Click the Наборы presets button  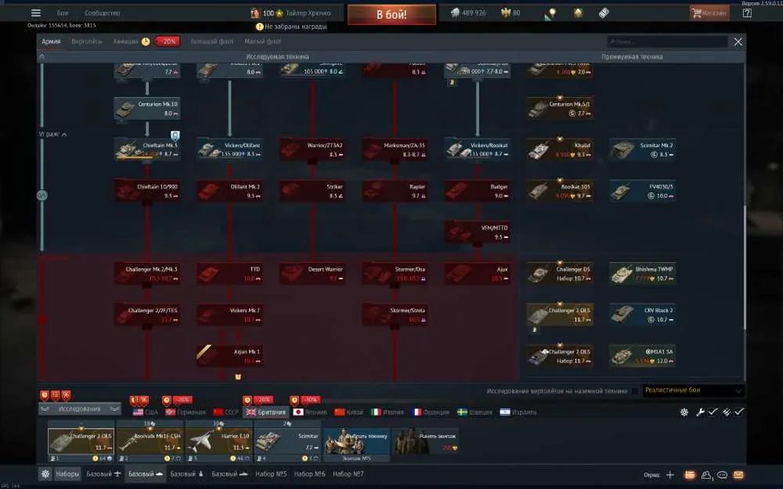(x=67, y=474)
